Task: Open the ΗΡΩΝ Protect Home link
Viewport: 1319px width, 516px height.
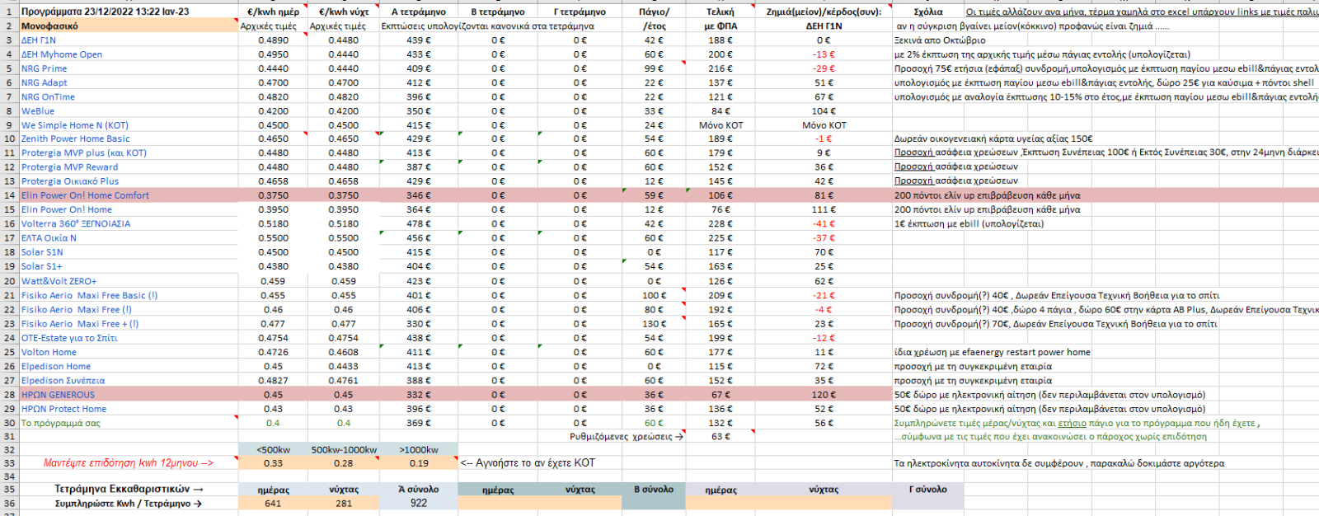Action: pos(64,408)
